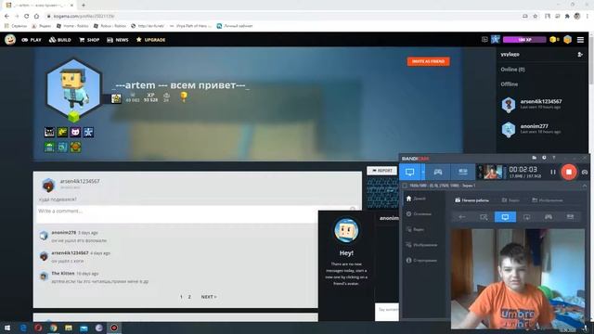Open Chrome extensions puzzle icon
The width and height of the screenshot is (594, 334).
pyautogui.click(x=567, y=17)
